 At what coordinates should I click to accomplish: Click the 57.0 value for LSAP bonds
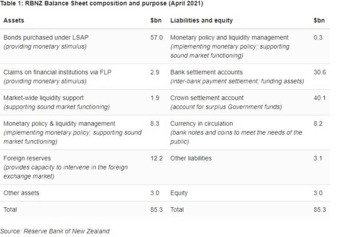tap(156, 37)
